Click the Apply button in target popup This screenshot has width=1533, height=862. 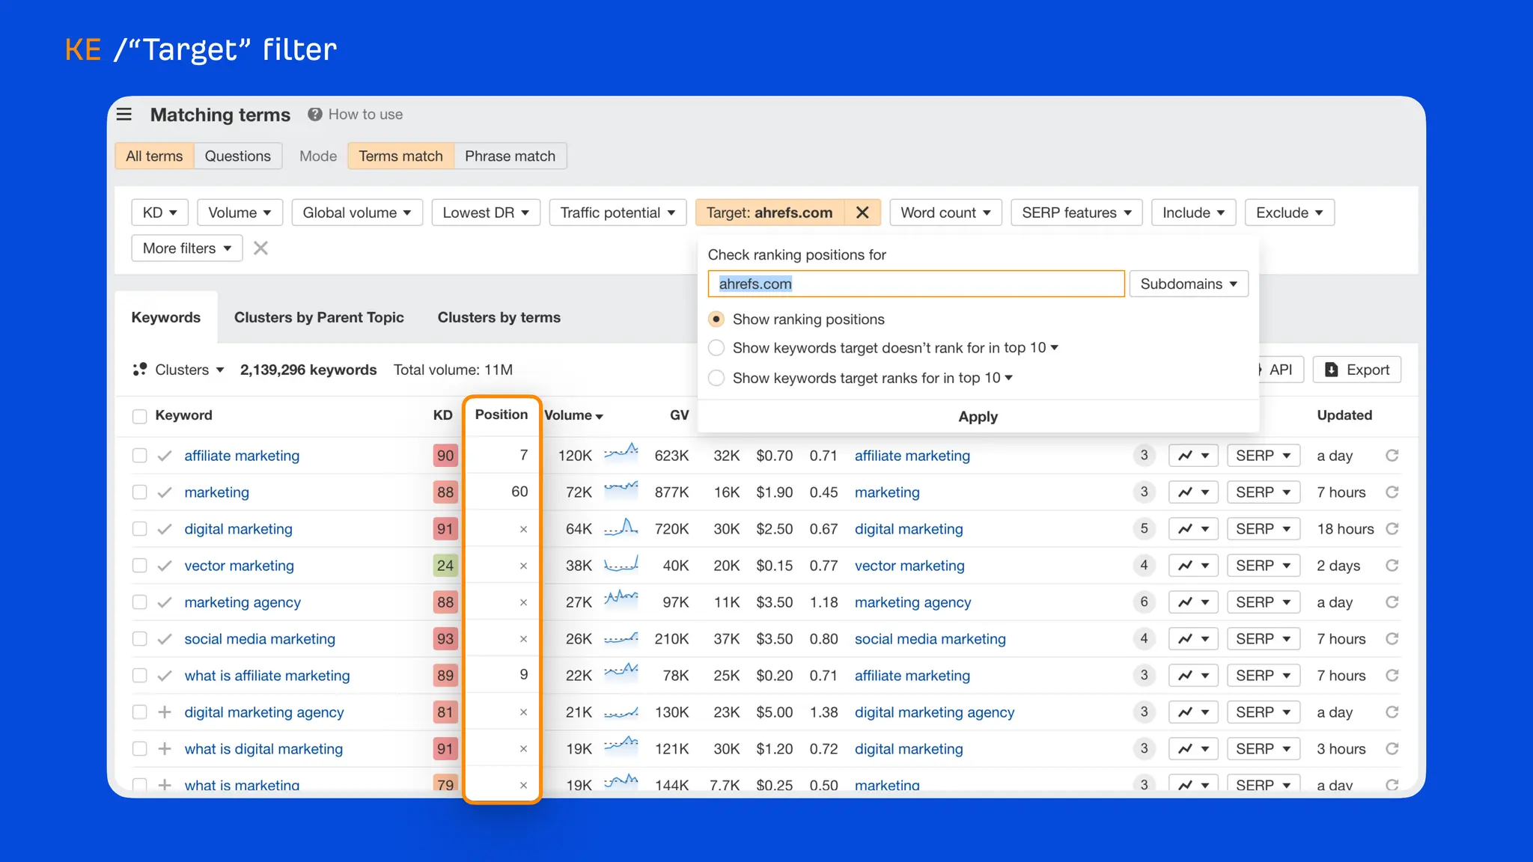point(978,416)
